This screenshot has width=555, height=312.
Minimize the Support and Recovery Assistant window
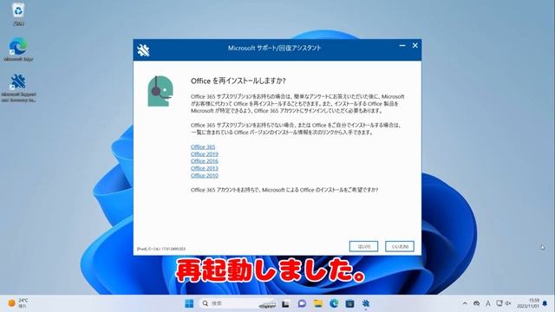tap(402, 46)
